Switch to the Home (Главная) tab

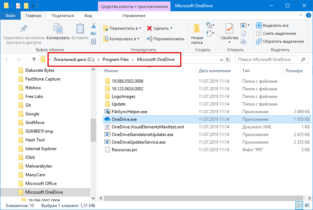[x=33, y=16]
